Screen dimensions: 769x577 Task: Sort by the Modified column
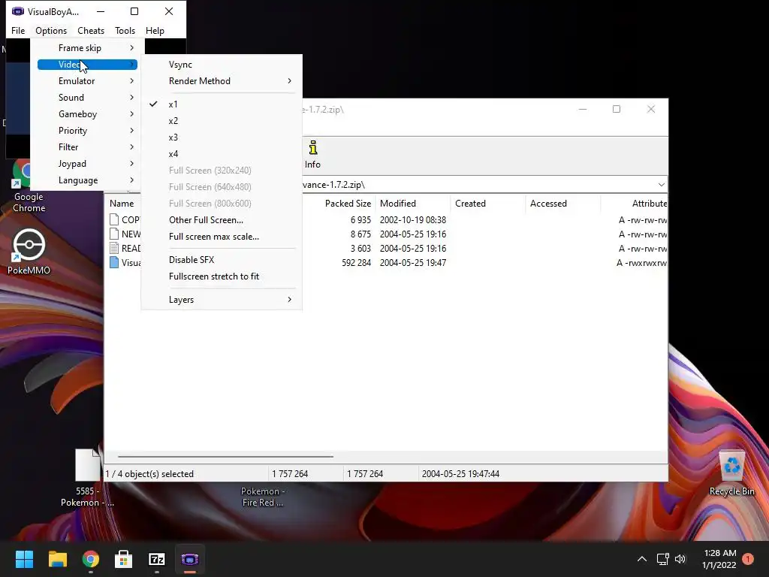tap(398, 203)
